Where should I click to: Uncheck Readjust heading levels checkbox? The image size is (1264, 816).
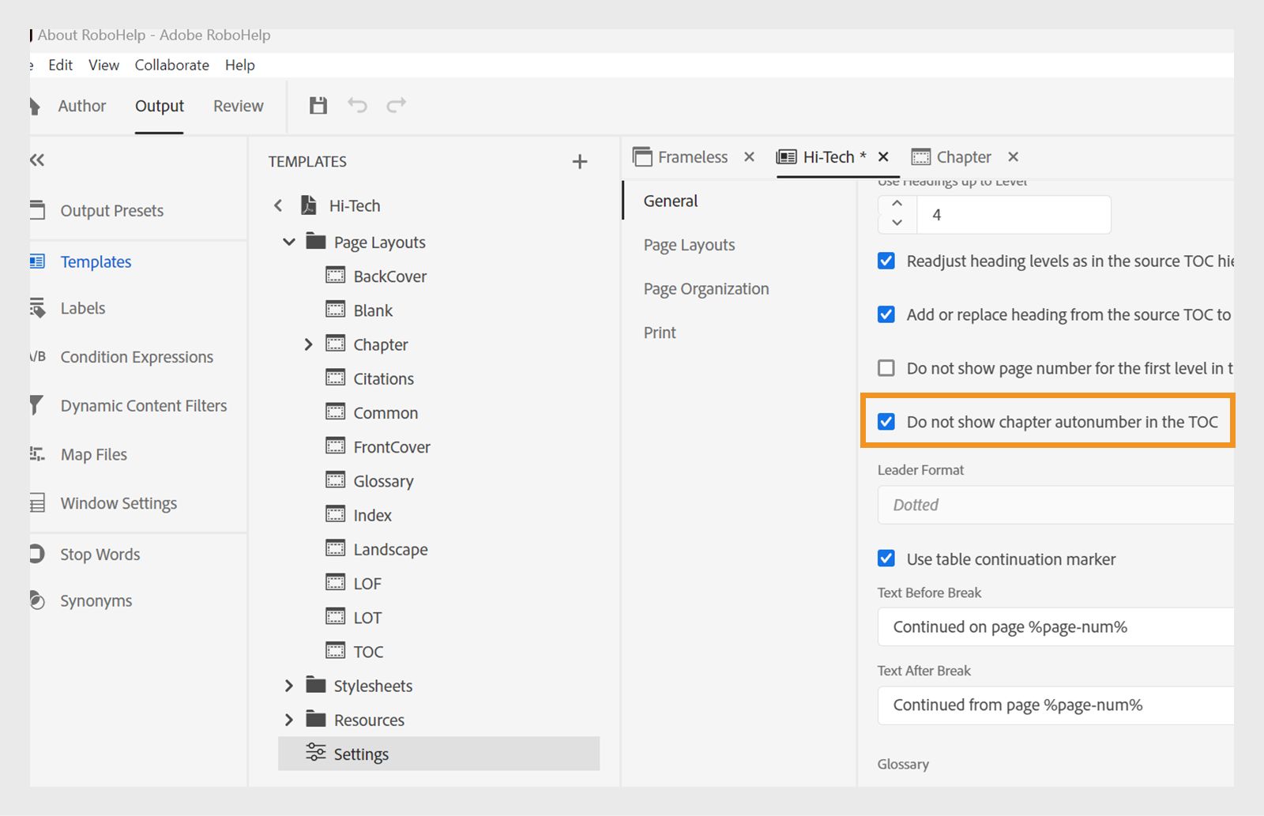(x=886, y=261)
